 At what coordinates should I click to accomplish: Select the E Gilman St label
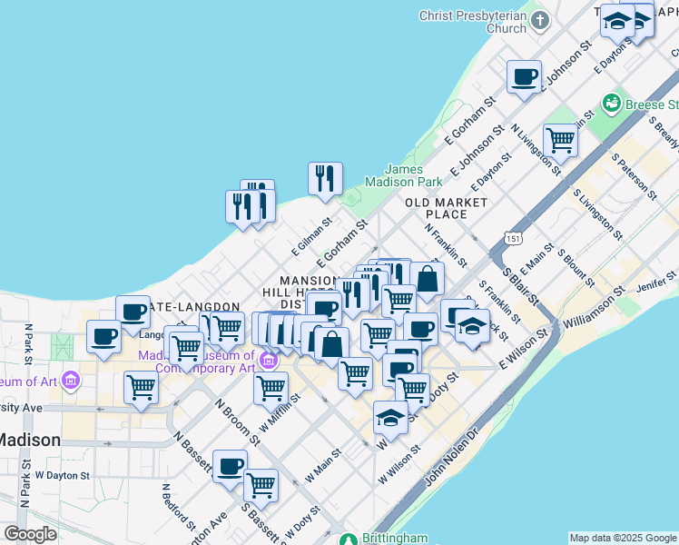click(x=311, y=236)
